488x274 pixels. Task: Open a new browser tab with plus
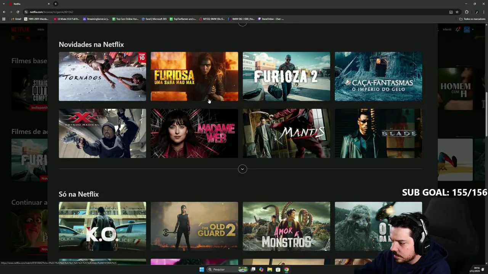coord(56,4)
